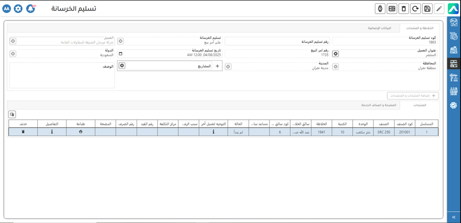Open the notifications bell
Screen dimensions: 461x223
(x=30, y=8)
